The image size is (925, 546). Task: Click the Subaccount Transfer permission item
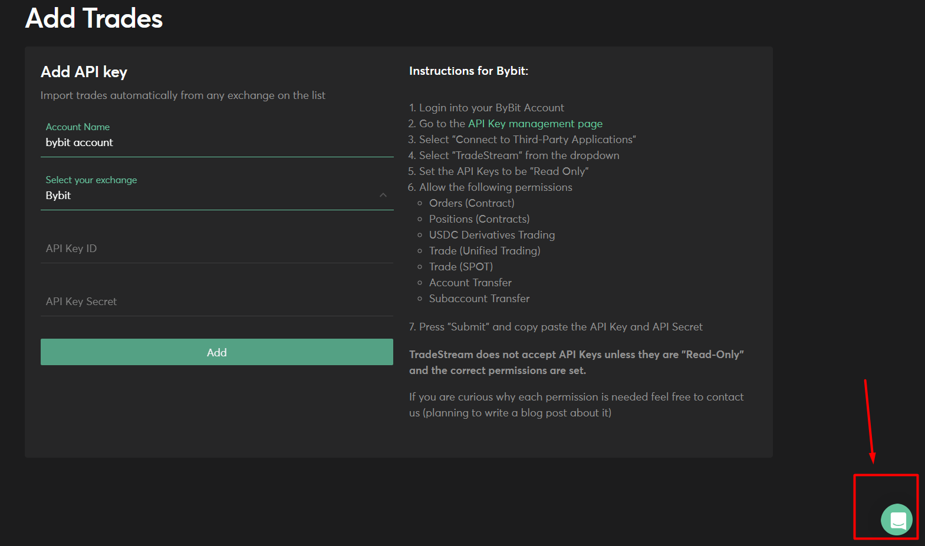(479, 299)
